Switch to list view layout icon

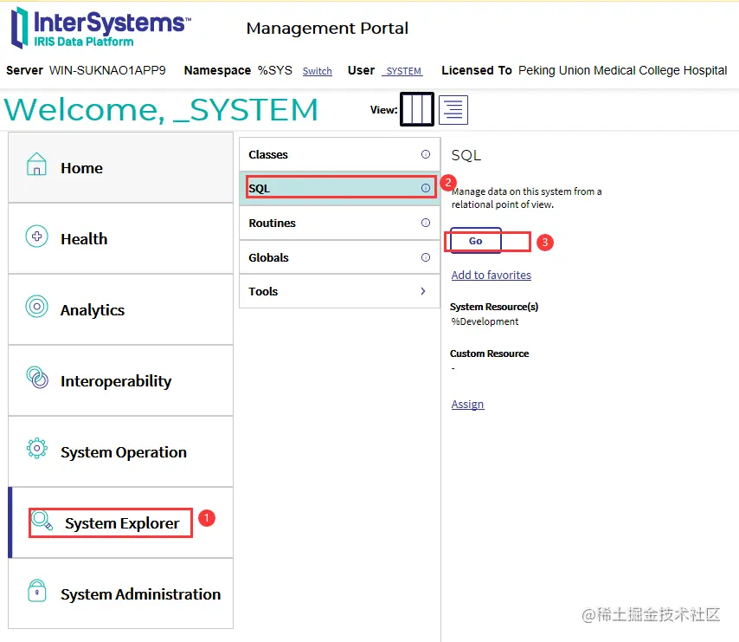tap(453, 110)
